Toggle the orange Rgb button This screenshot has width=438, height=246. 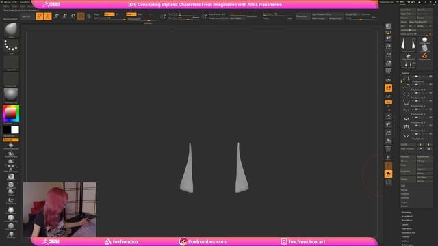[x=109, y=14]
